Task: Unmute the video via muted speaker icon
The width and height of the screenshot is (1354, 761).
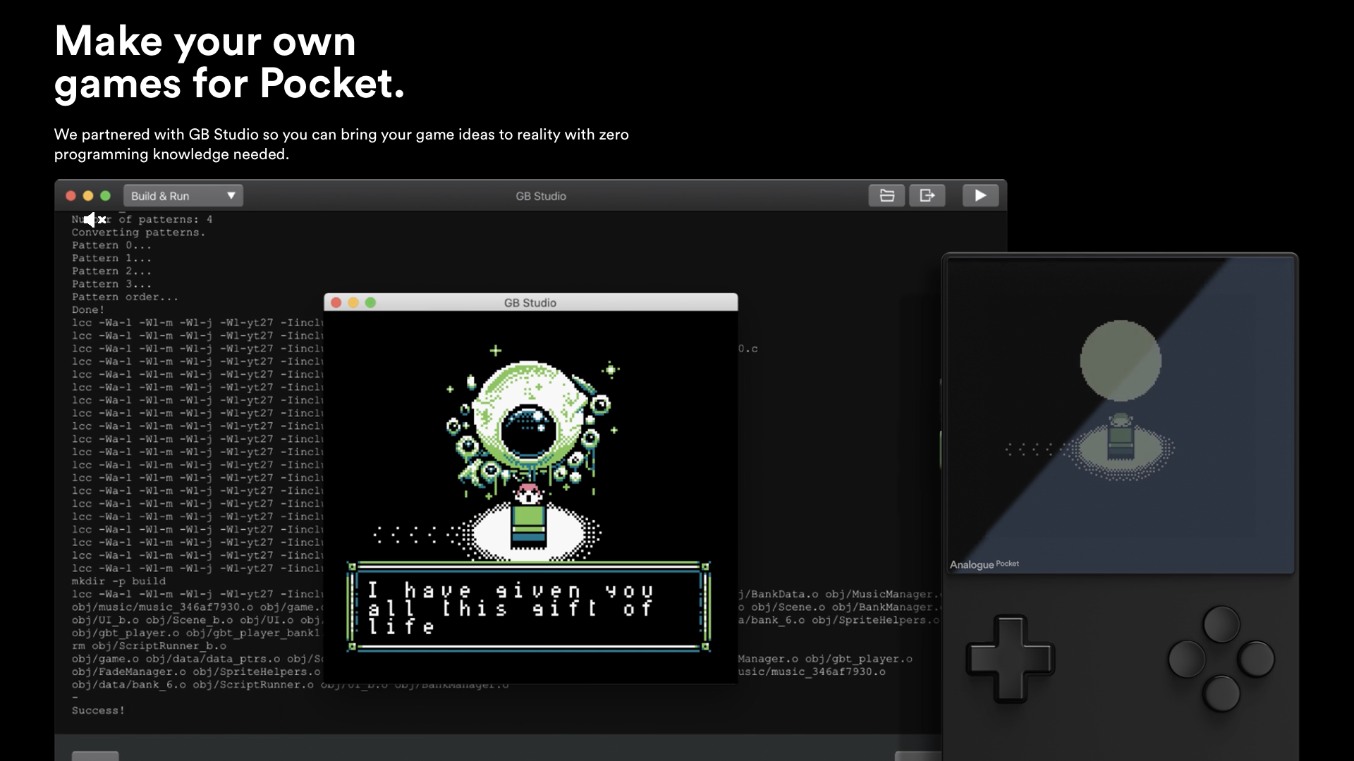Action: (x=94, y=220)
